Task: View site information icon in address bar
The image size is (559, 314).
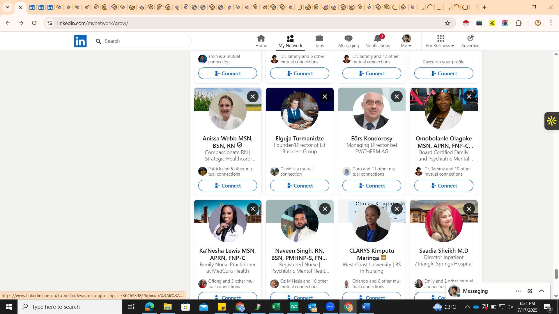Action: pyautogui.click(x=50, y=23)
